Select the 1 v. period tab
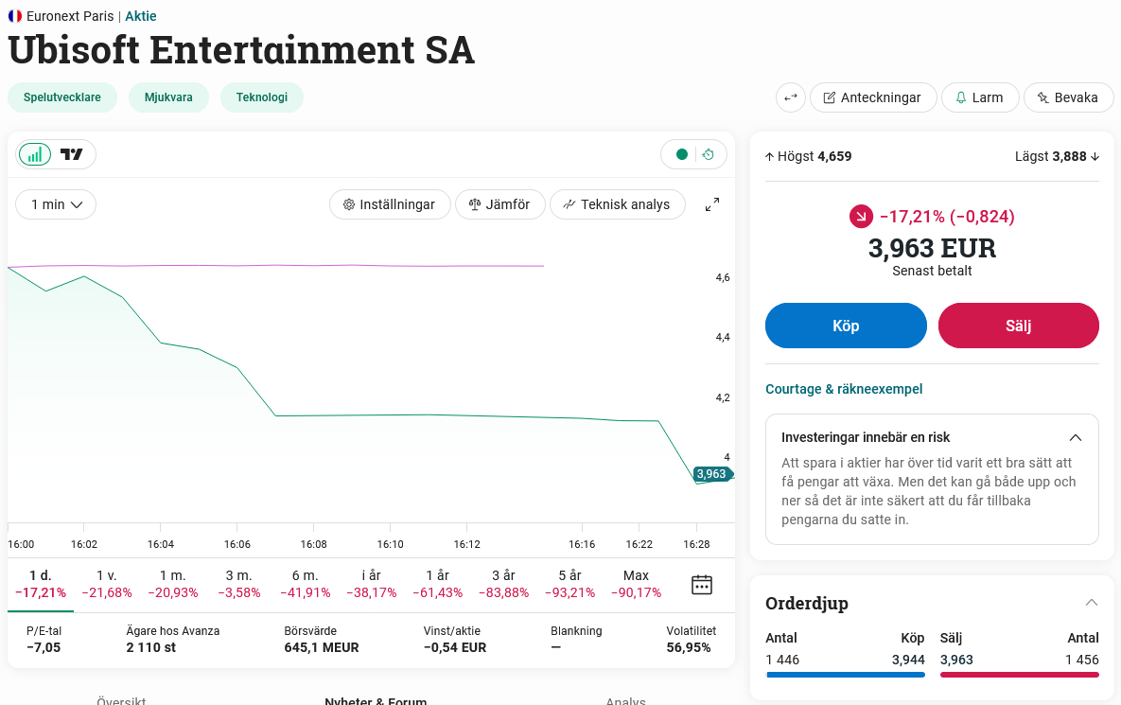This screenshot has height=705, width=1121. point(107,584)
